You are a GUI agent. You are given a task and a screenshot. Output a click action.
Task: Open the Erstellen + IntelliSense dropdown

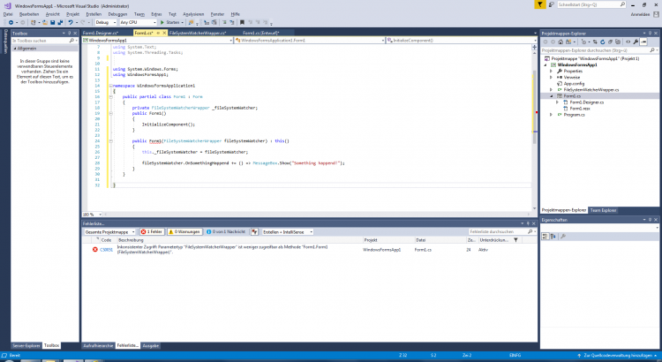(x=288, y=232)
